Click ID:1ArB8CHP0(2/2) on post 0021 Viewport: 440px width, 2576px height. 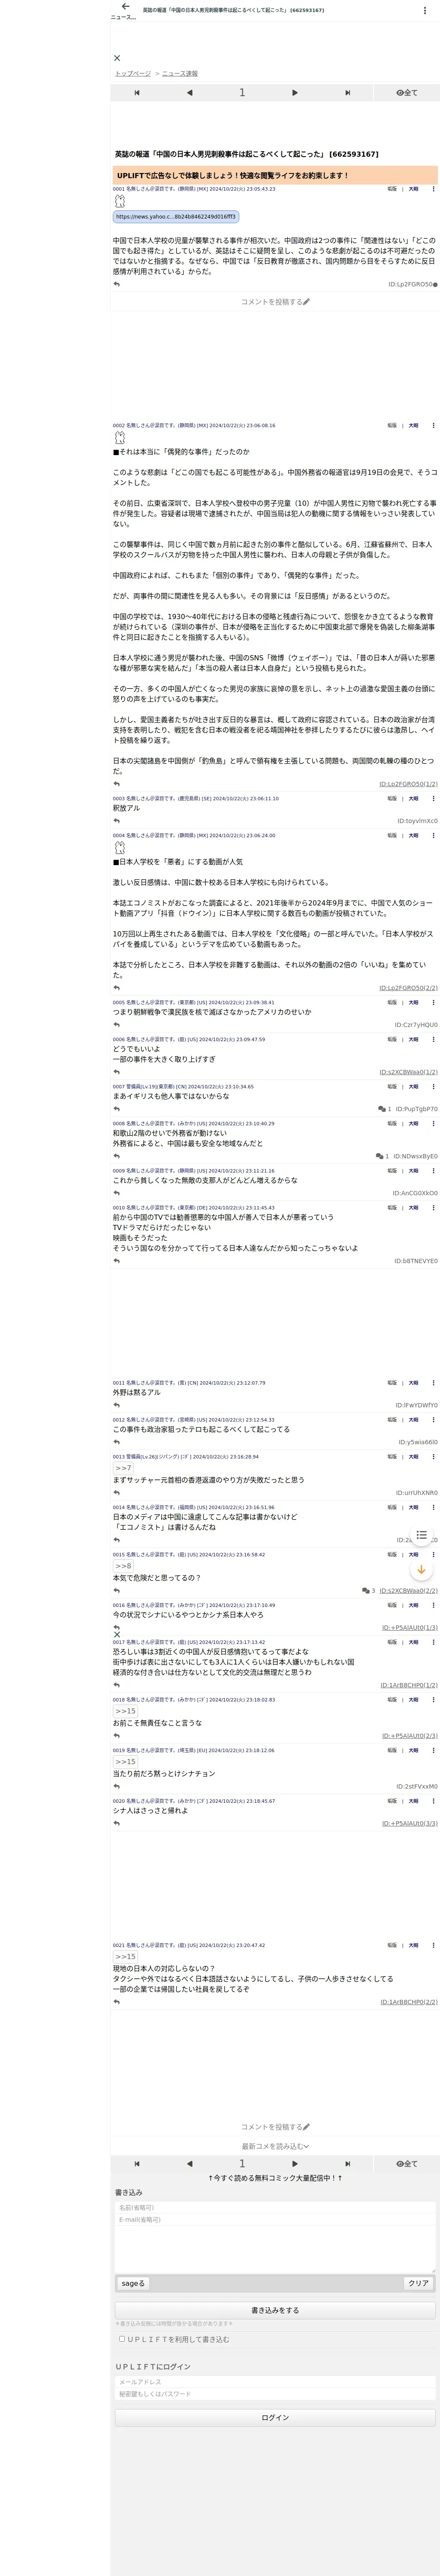[409, 2002]
